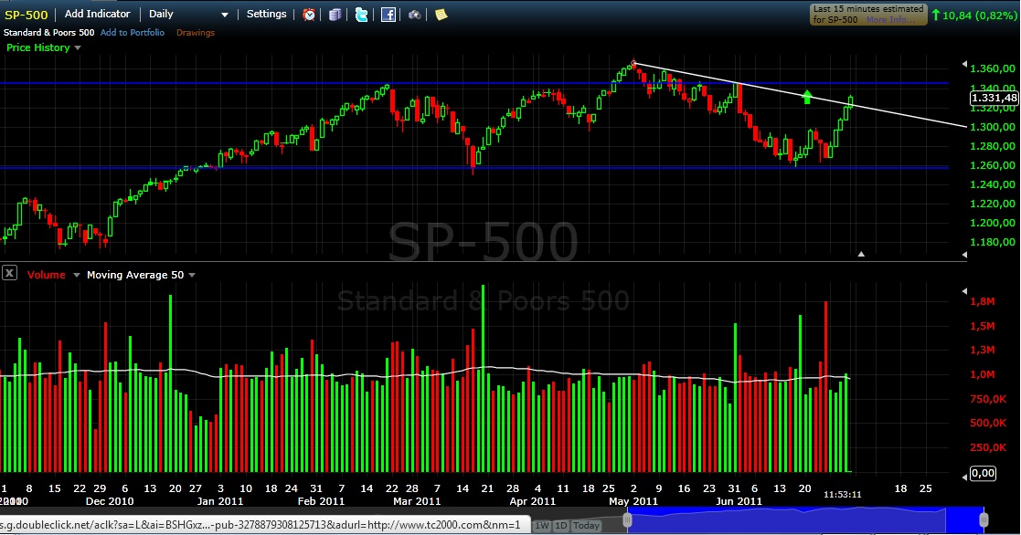This screenshot has height=535, width=1021.
Task: Grab the left handle of the range slider
Action: tap(627, 519)
